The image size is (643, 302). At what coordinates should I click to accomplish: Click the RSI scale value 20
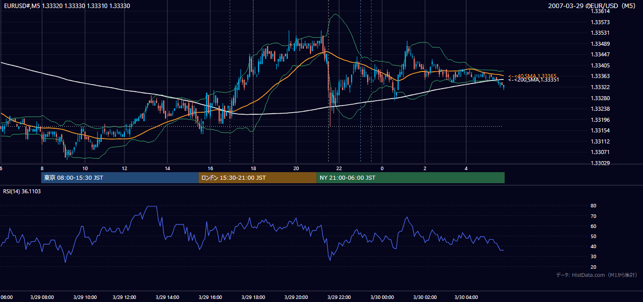(594, 267)
